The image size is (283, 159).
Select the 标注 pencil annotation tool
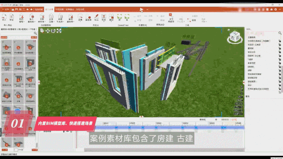coord(96,18)
